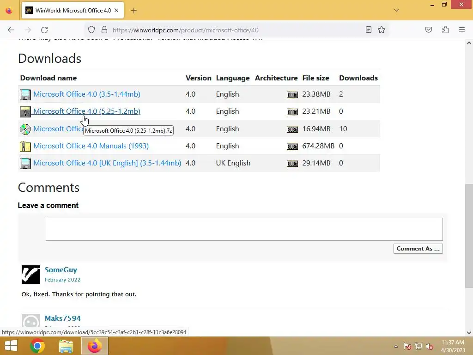Click the vertical scrollbar thumb
Image resolution: width=473 pixels, height=355 pixels.
[469, 236]
